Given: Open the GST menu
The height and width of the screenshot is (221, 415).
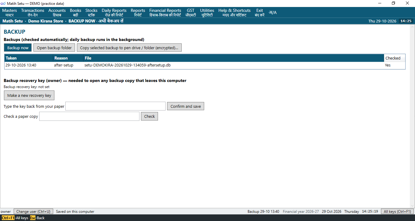Looking at the screenshot, I should coord(190,12).
